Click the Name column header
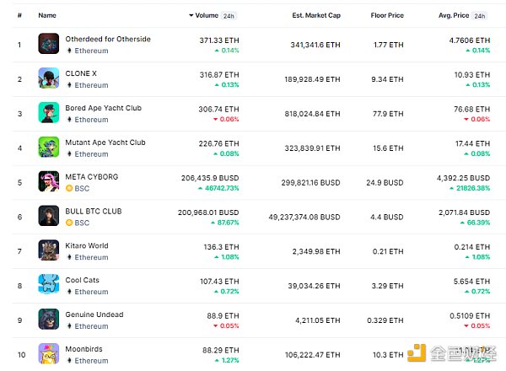506x371 pixels. [x=47, y=15]
